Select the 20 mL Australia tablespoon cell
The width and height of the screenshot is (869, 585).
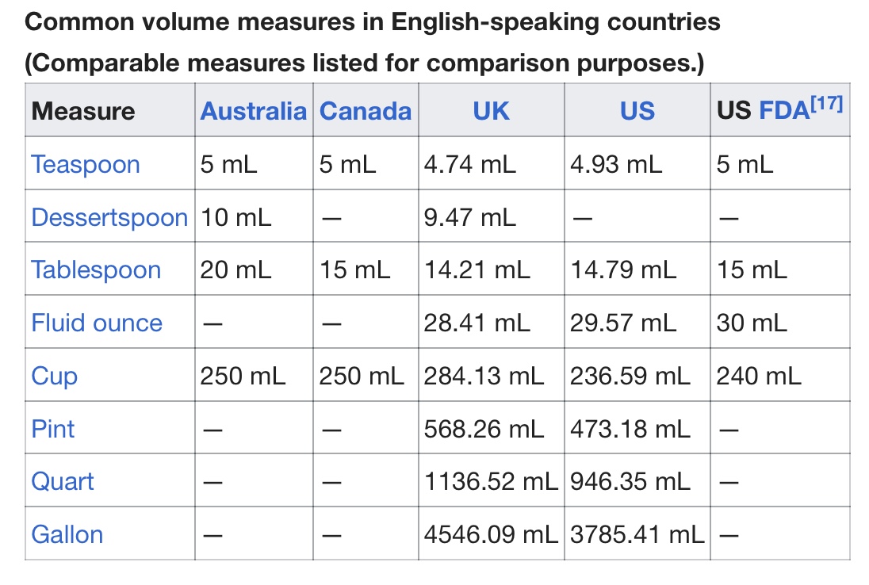[236, 270]
